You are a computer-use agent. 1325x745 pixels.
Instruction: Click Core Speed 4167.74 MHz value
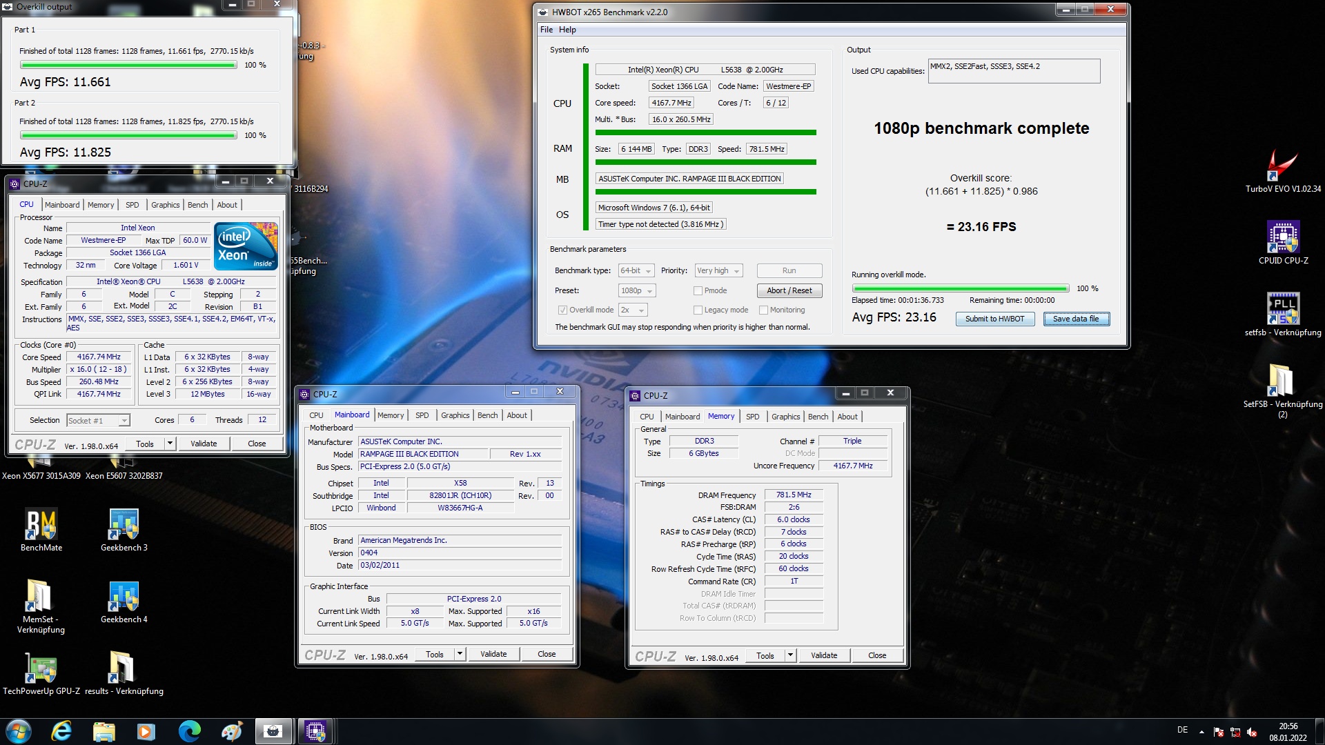pyautogui.click(x=98, y=357)
